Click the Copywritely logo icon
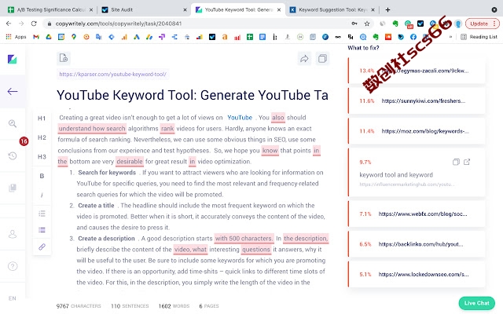Screen dimensions: 503x314 [13, 60]
